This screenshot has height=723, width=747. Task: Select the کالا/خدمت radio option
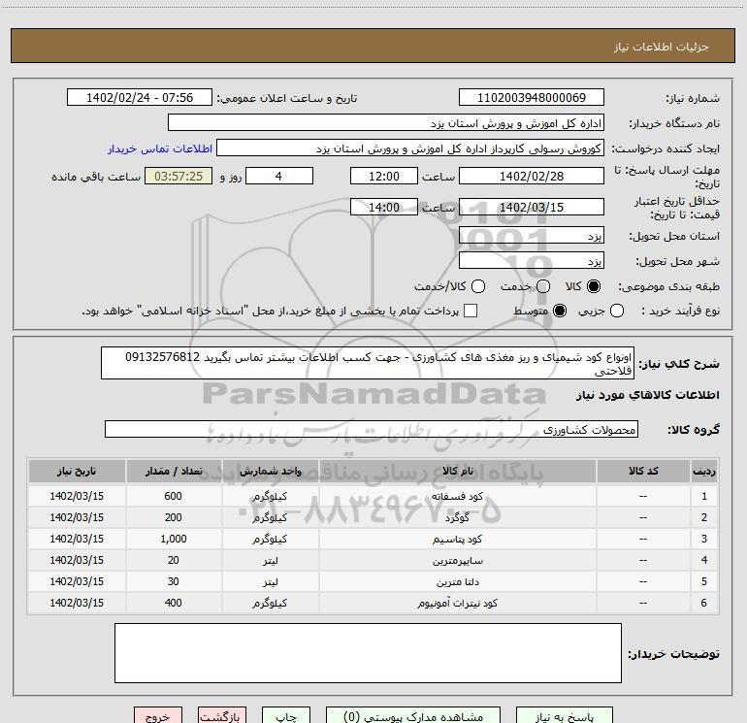(x=478, y=286)
